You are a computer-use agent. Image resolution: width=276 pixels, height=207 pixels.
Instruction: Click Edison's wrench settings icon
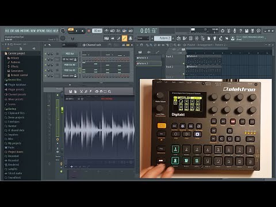[86, 91]
